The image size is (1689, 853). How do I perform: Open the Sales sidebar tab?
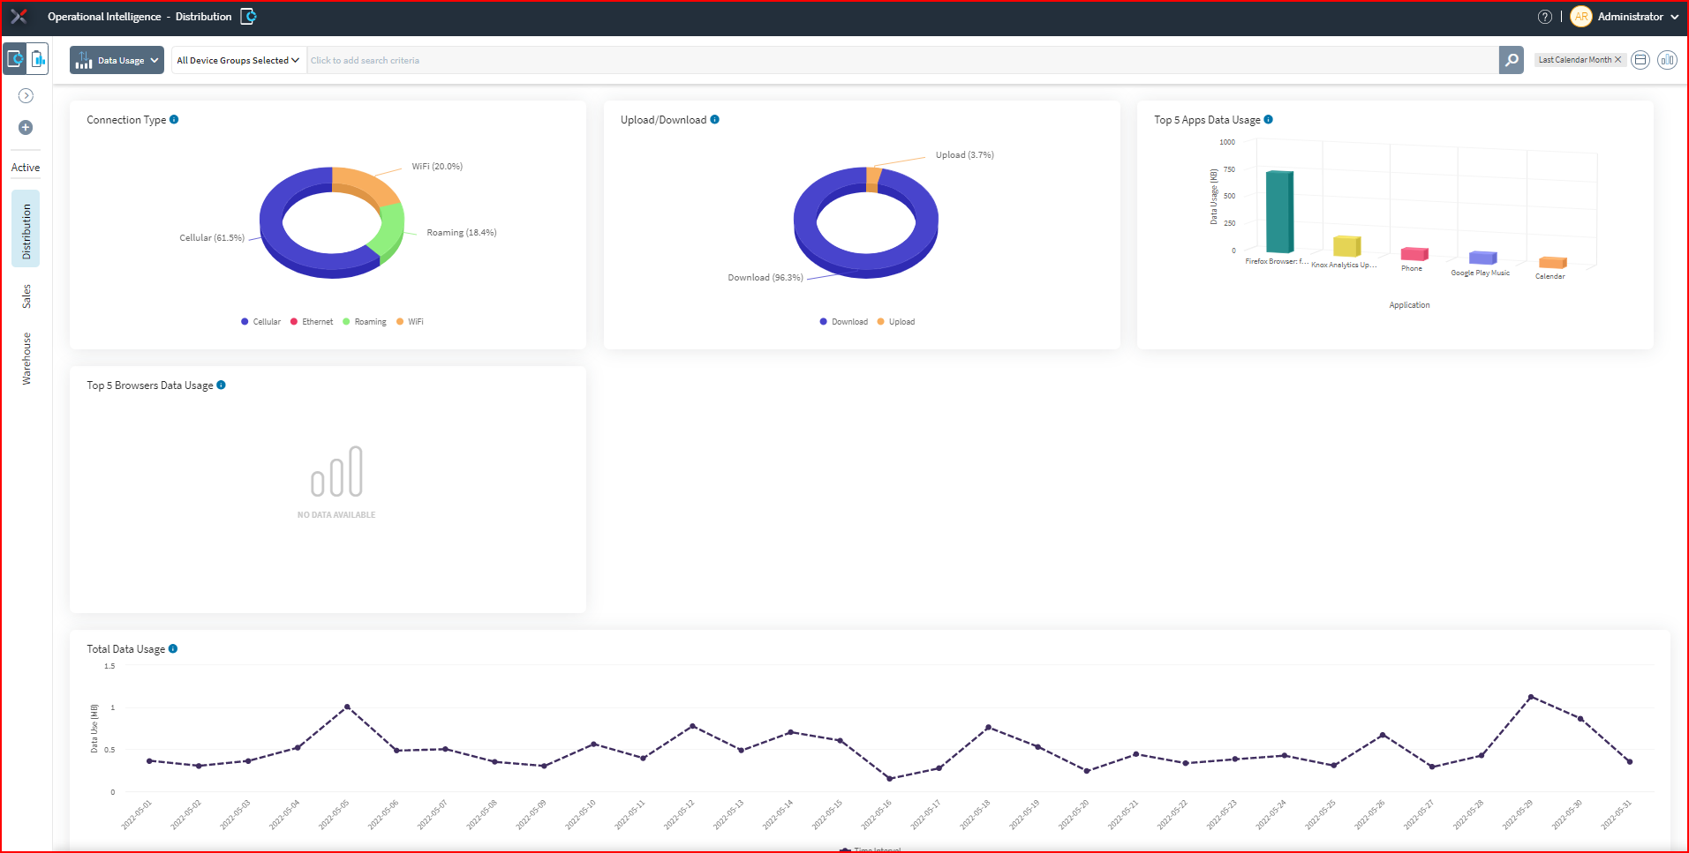click(26, 296)
